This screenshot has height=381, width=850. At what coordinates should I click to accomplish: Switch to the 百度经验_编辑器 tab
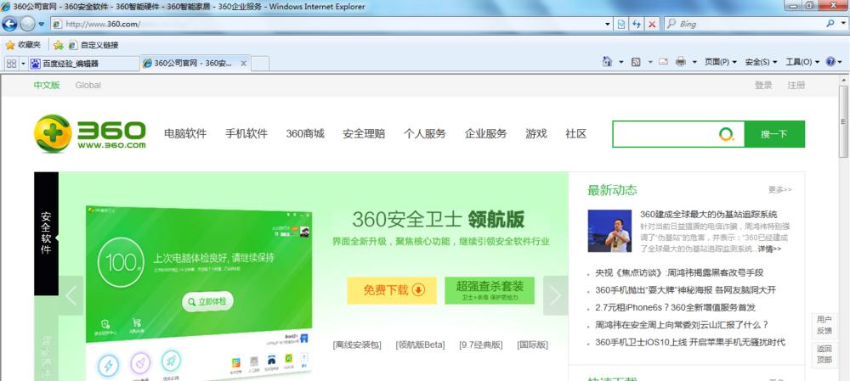[83, 64]
